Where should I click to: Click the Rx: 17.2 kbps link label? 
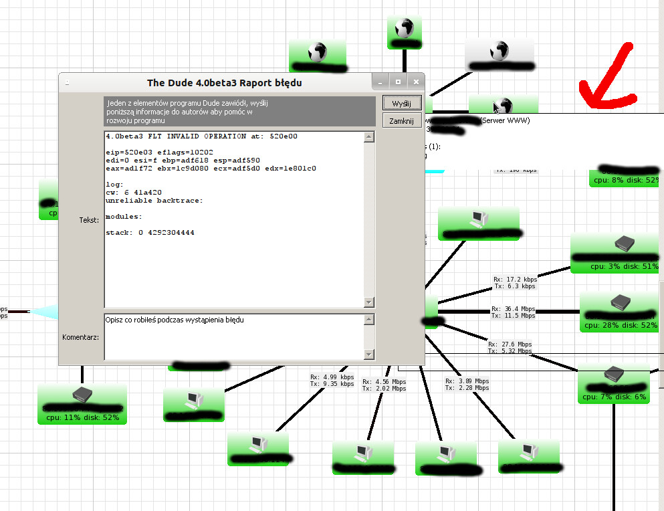pyautogui.click(x=515, y=283)
